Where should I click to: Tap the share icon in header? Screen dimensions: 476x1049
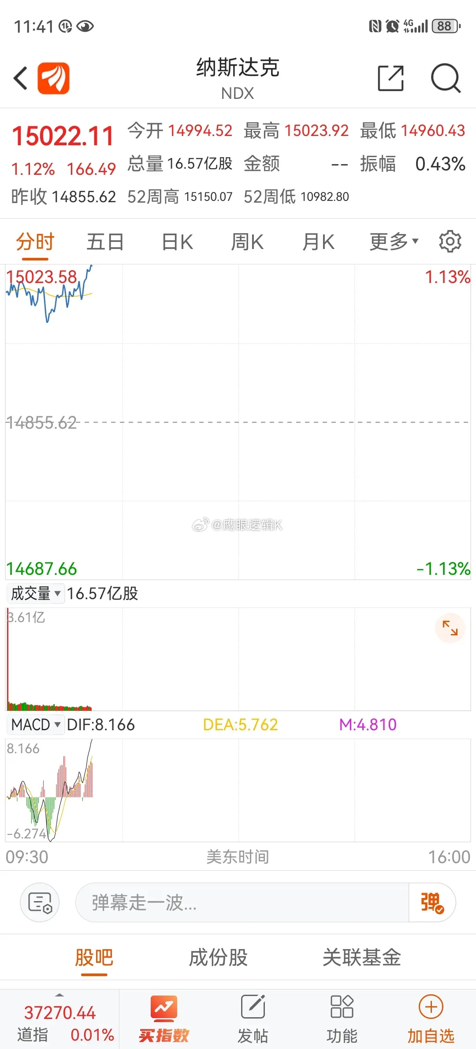pyautogui.click(x=391, y=79)
